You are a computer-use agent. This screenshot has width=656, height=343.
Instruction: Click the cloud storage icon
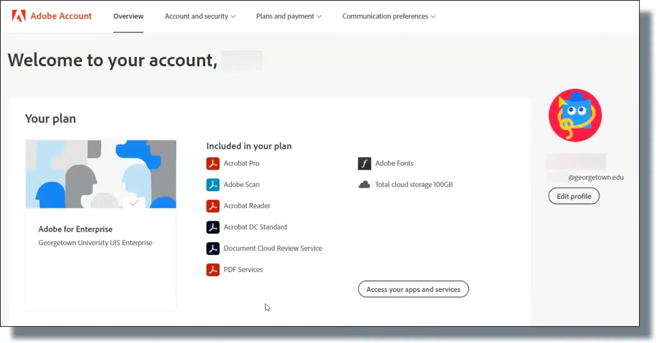coord(364,185)
